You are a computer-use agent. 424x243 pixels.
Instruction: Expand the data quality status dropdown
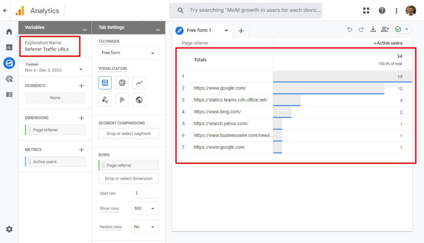tap(407, 29)
